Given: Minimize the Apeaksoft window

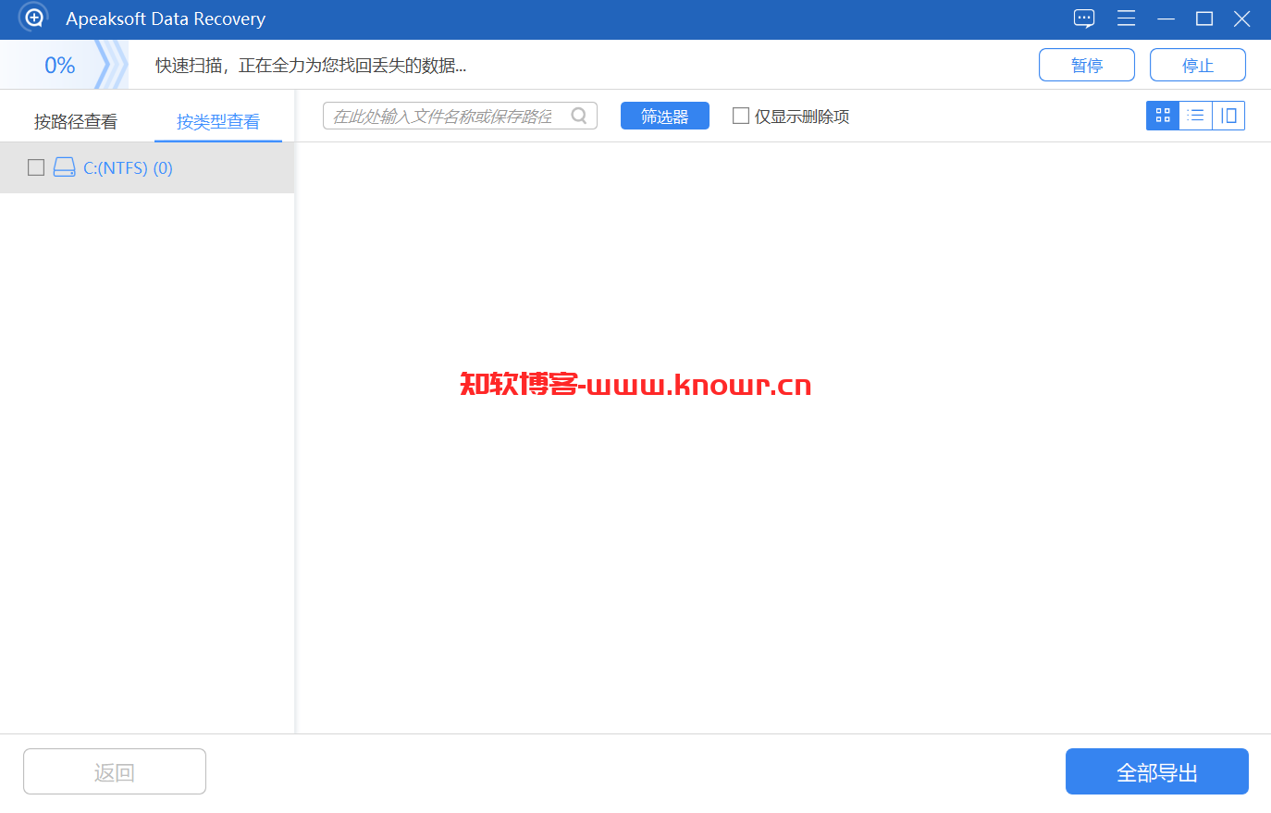Looking at the screenshot, I should [x=1166, y=18].
